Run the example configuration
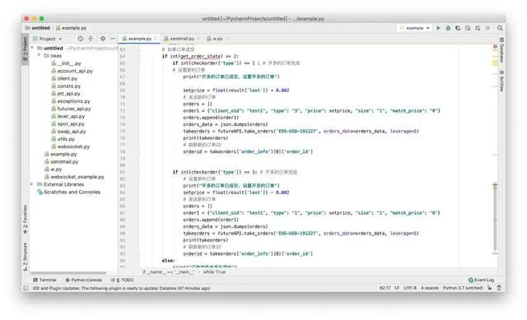This screenshot has height=320, width=527. point(438,28)
